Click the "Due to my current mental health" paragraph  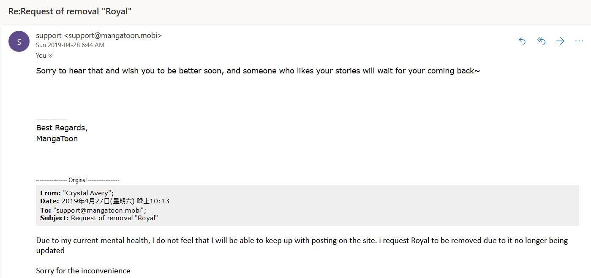(x=302, y=240)
